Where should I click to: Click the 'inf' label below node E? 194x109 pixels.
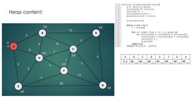click(x=22, y=91)
